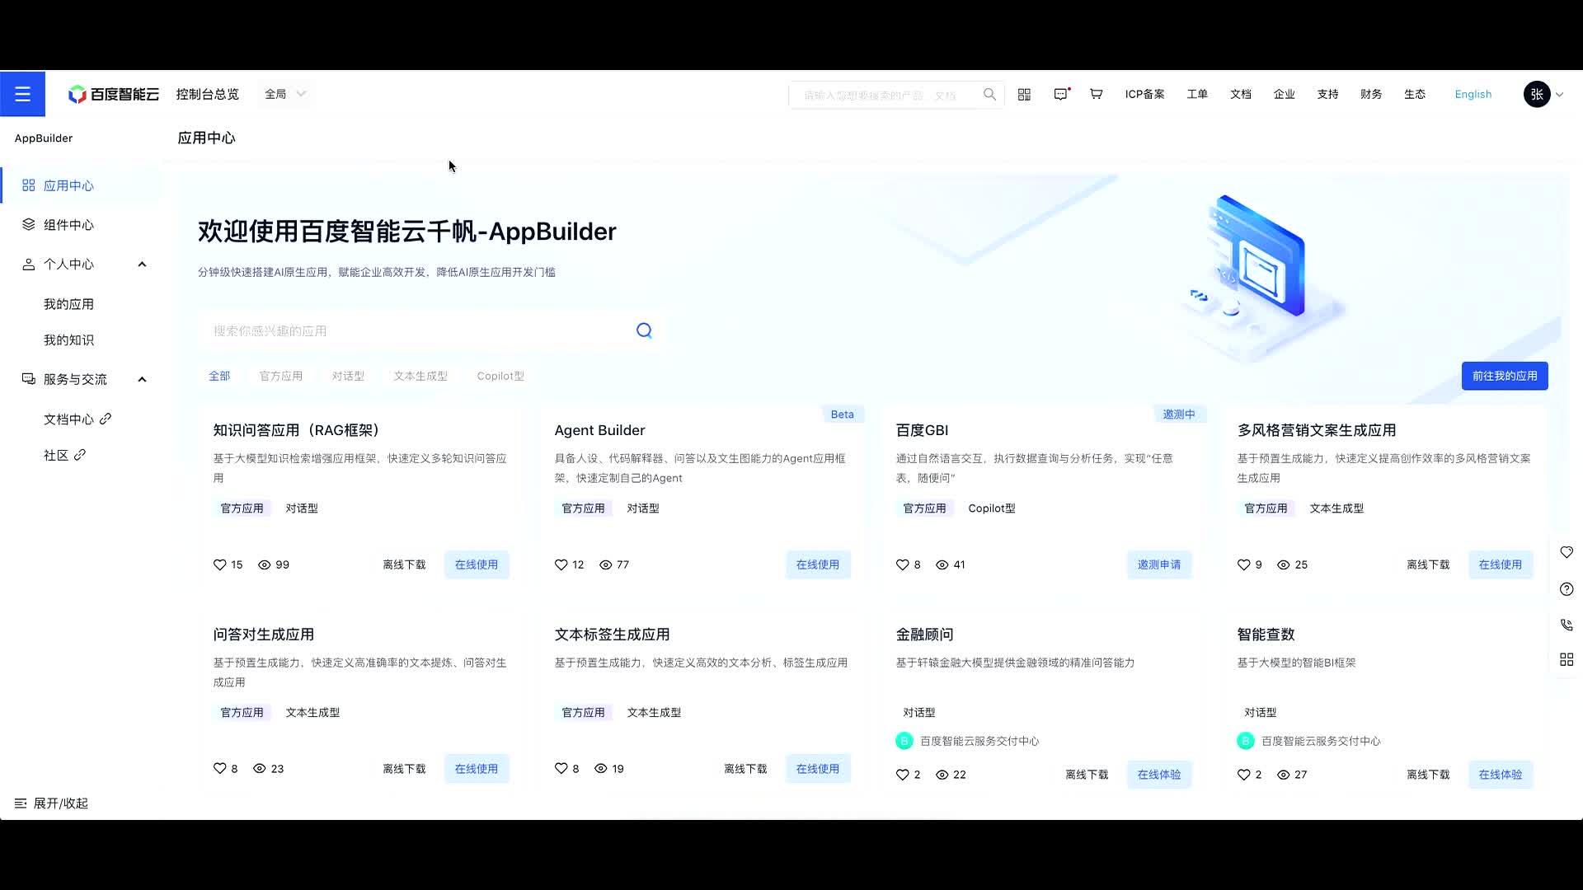Like the 知识问答应用 card heart icon
1583x890 pixels.
pyautogui.click(x=219, y=564)
